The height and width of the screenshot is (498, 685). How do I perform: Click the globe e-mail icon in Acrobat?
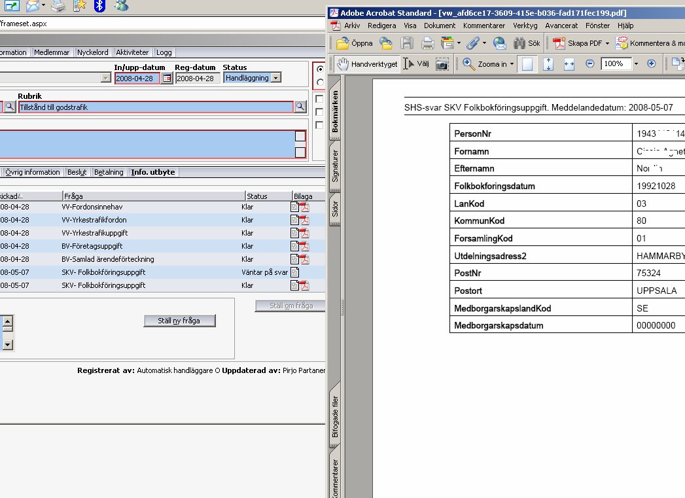tap(499, 43)
